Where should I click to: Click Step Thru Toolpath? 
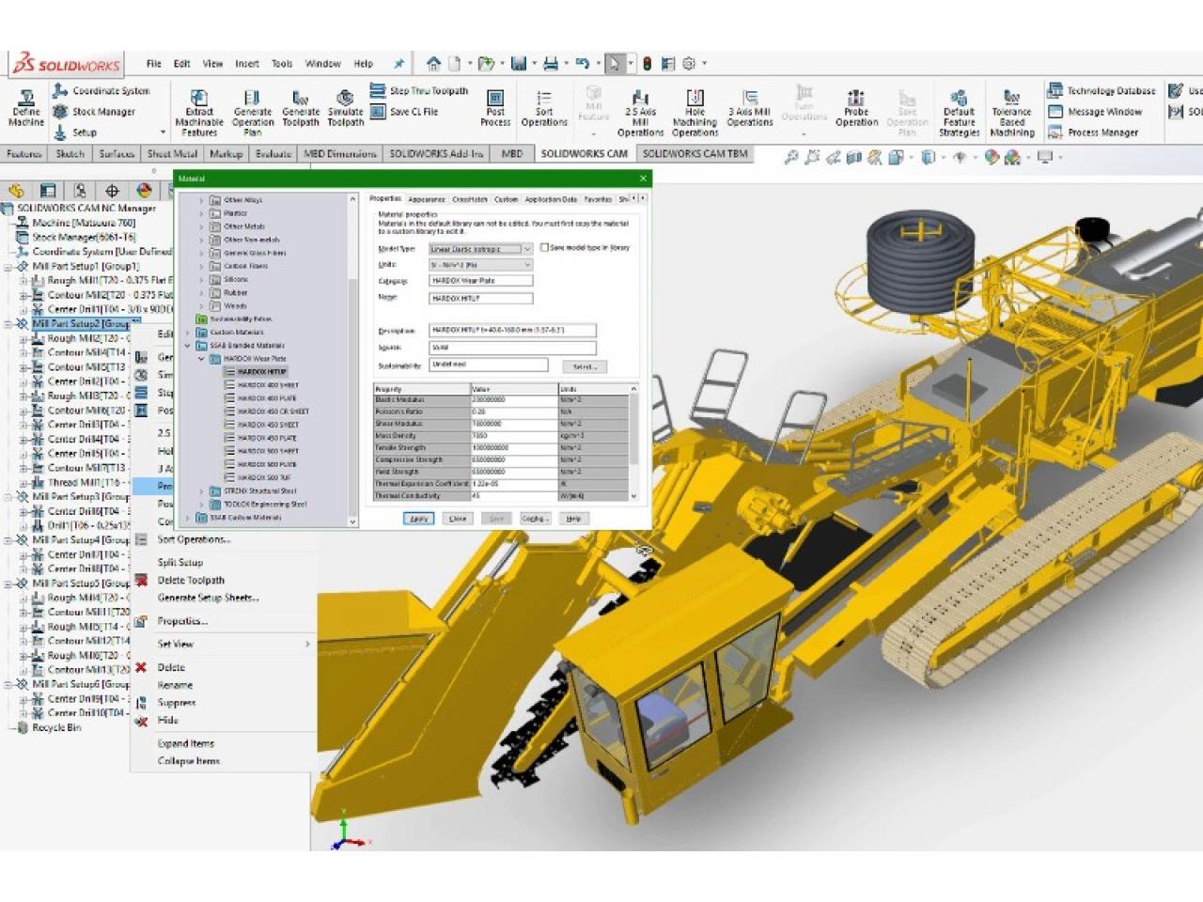(419, 91)
